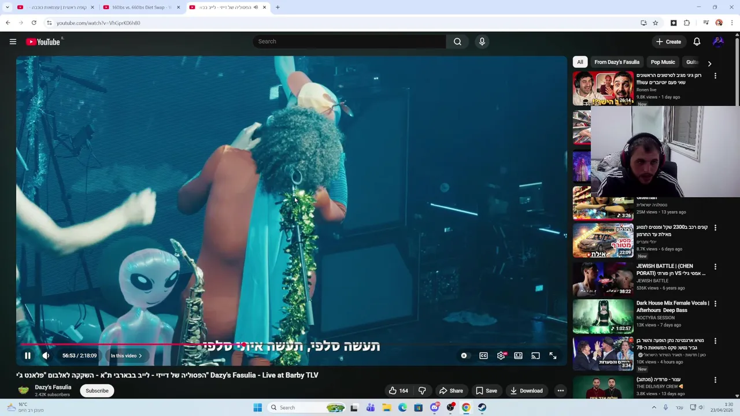Open the JEWISH BATTLE video thumbnail

click(x=603, y=279)
